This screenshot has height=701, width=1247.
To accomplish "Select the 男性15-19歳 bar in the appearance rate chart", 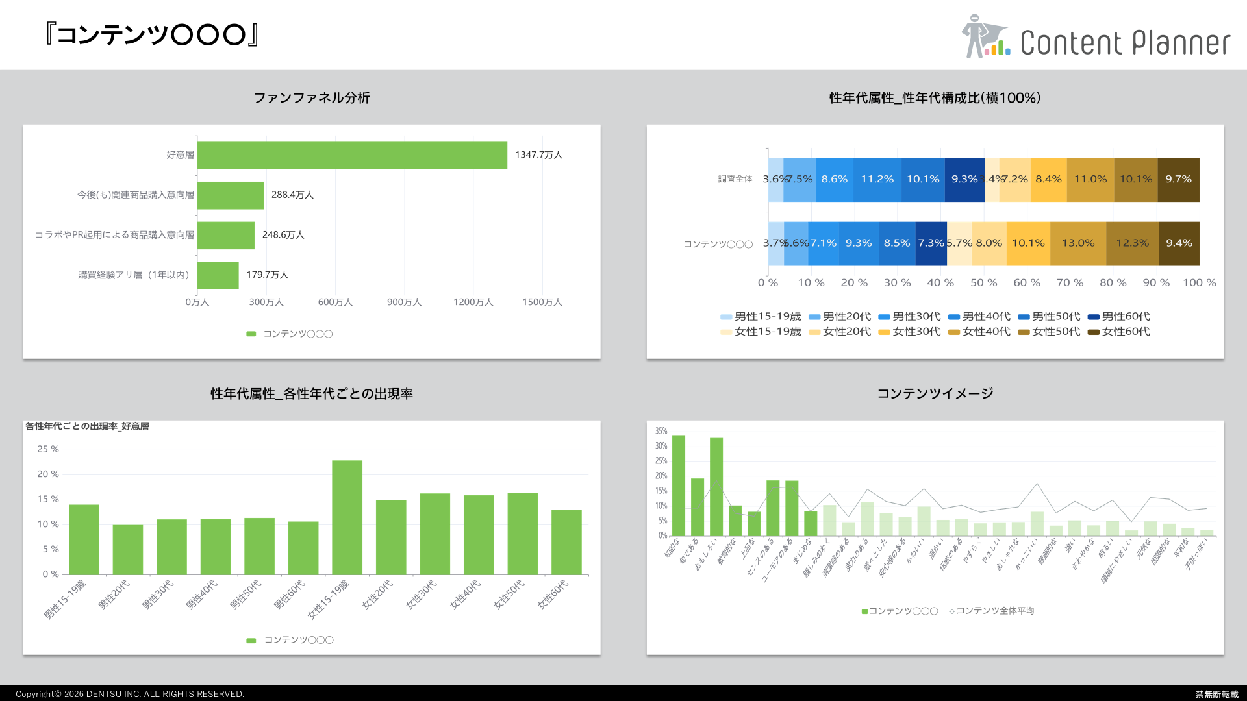I will click(x=84, y=539).
